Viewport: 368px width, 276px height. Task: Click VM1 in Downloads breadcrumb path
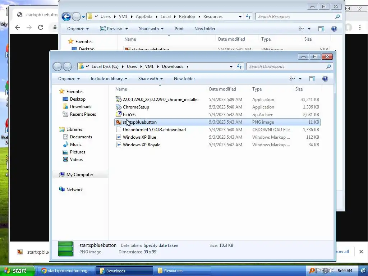[149, 66]
